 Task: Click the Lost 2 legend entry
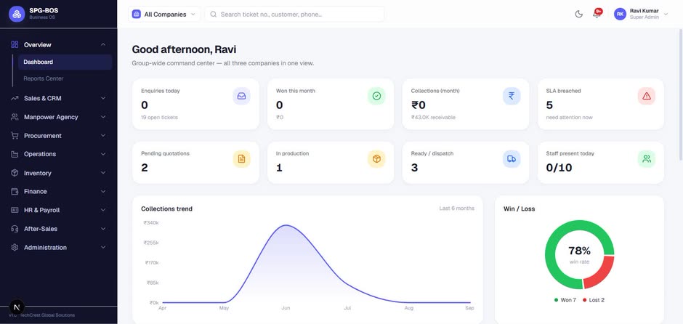[x=594, y=300]
